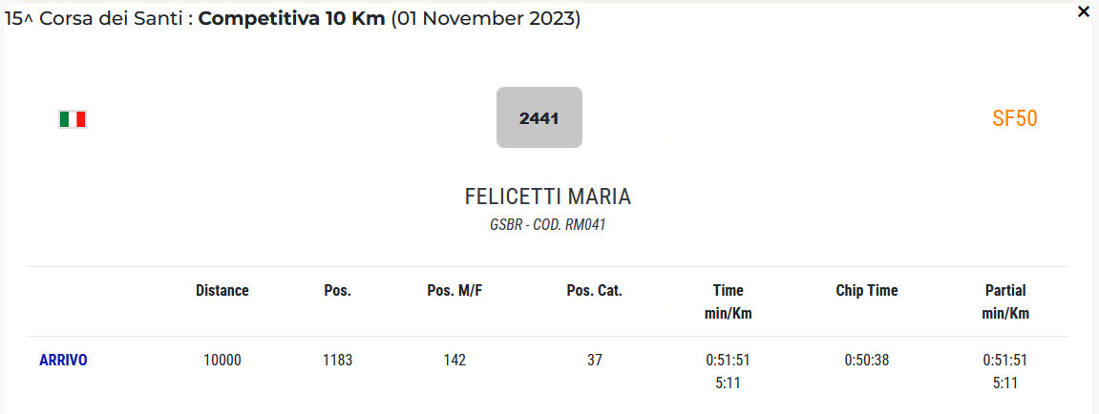Click the Pos. column header
Viewport: 1099px width, 414px height.
337,291
